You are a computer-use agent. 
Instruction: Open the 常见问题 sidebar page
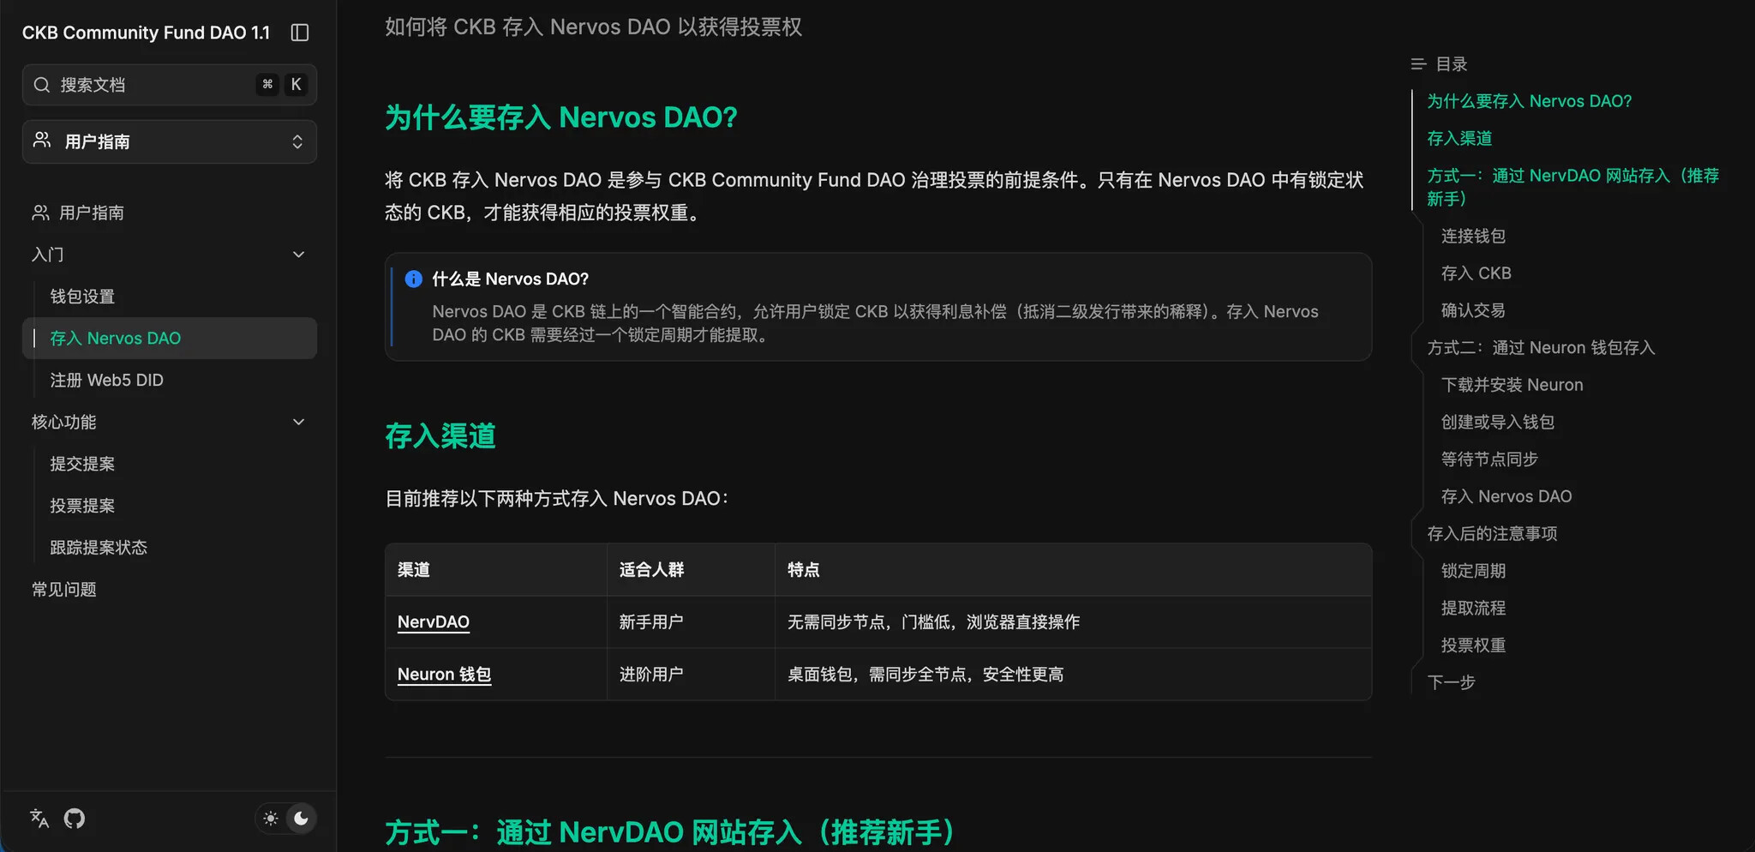pos(64,590)
